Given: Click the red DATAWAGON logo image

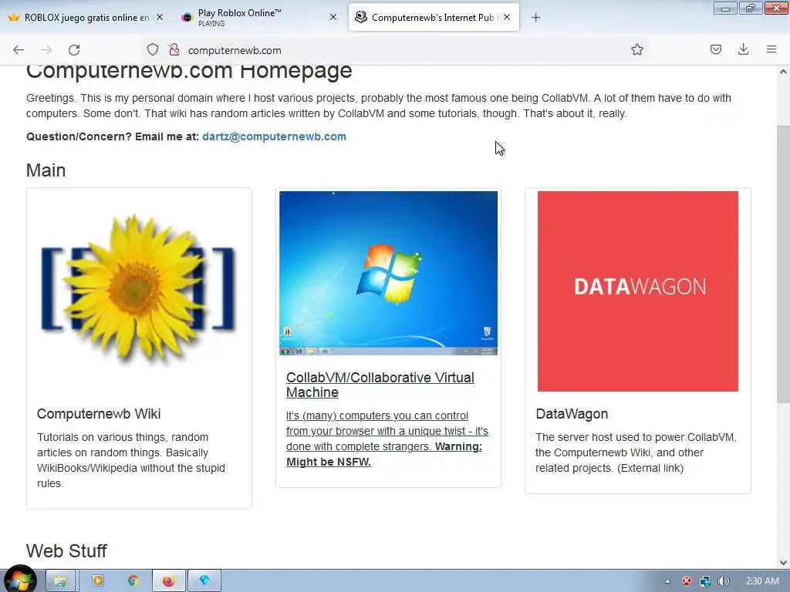Looking at the screenshot, I should click(638, 291).
